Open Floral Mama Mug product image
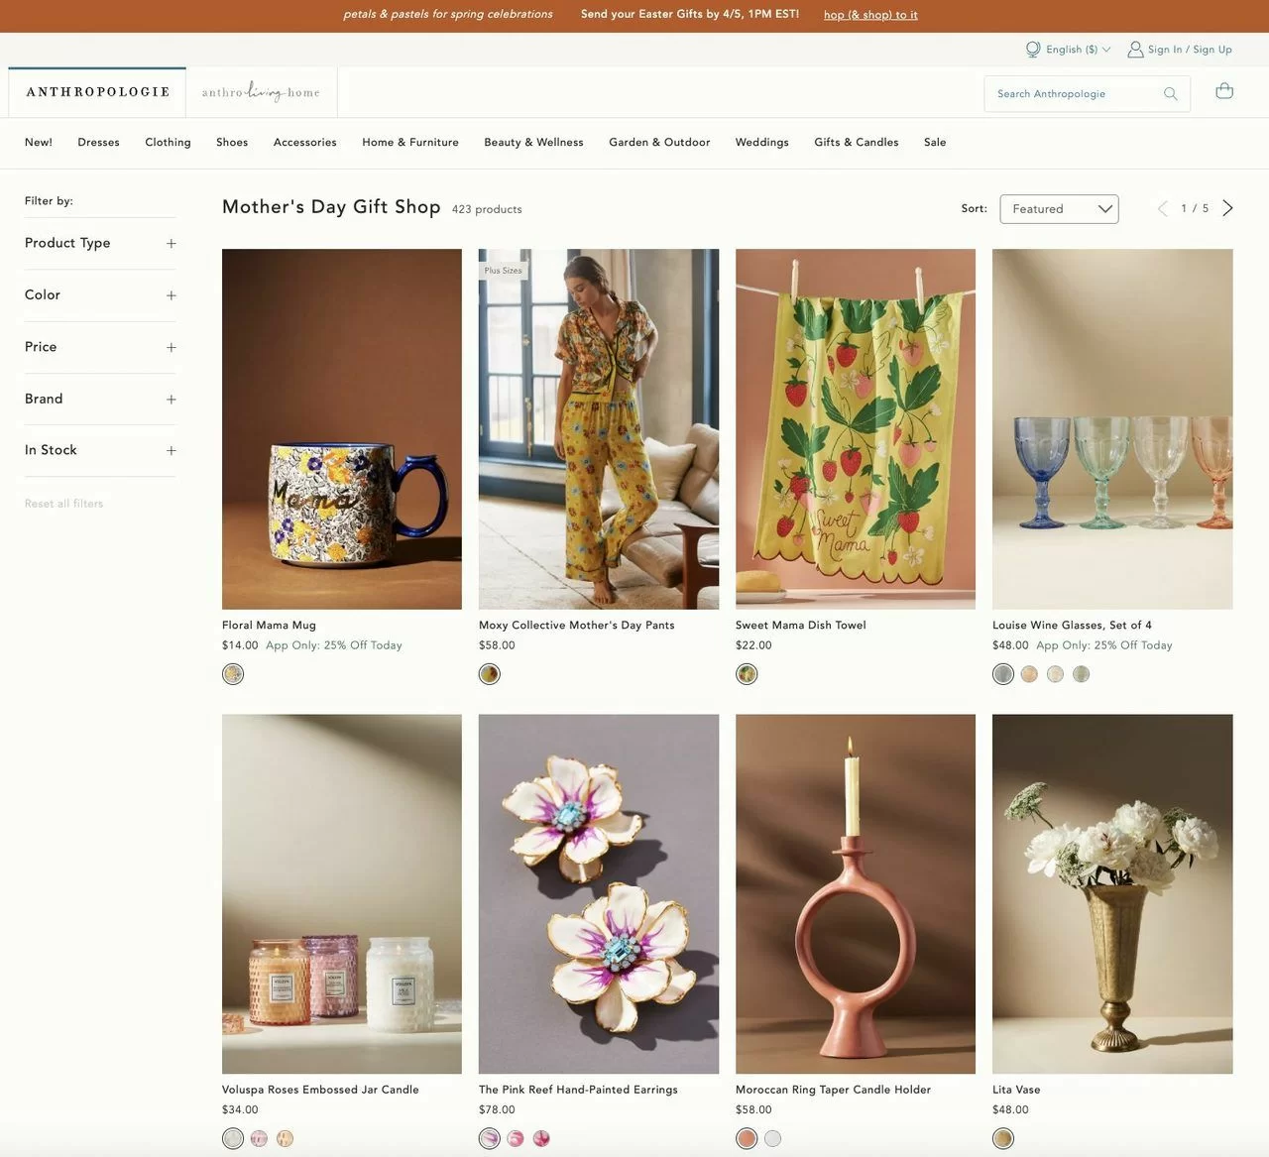 [x=342, y=428]
